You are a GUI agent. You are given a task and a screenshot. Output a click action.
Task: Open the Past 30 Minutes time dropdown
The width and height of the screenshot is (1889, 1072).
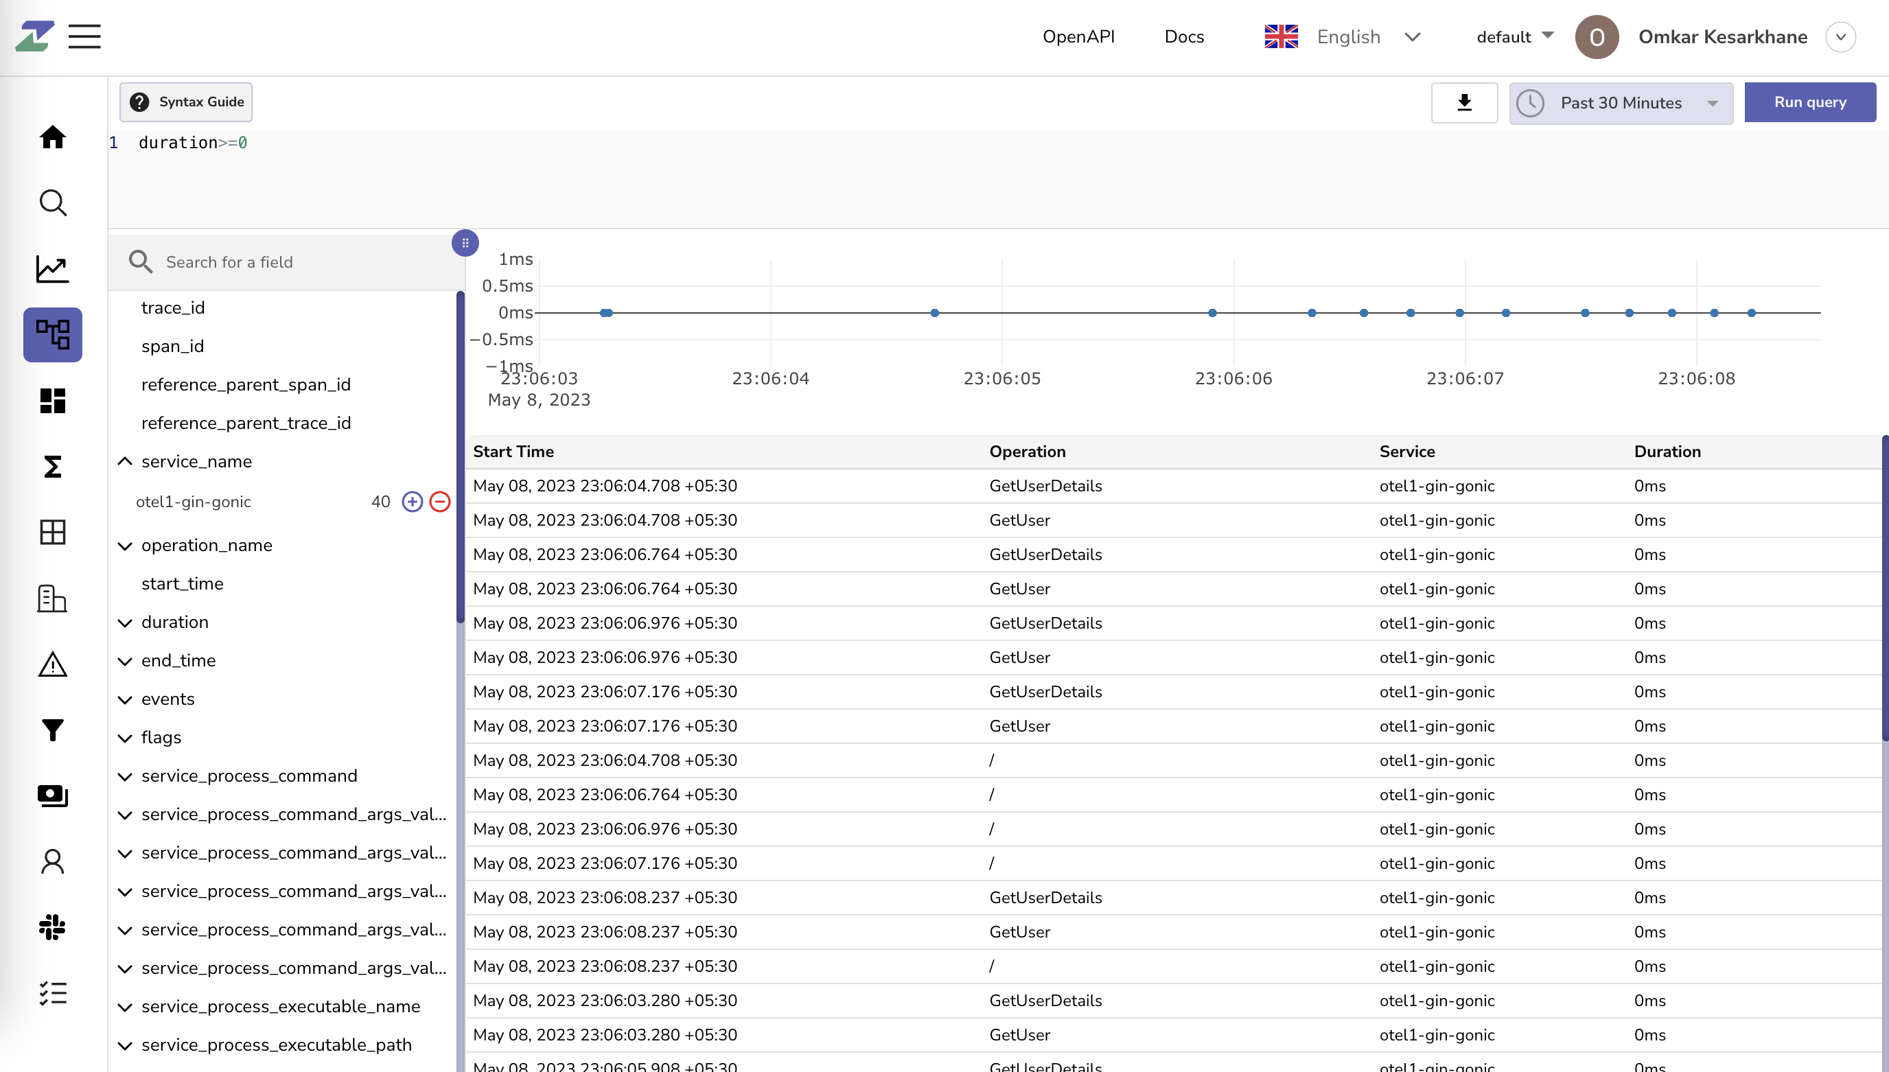pos(1621,103)
